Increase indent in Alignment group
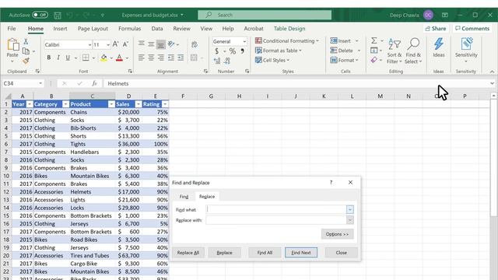Image resolution: width=498 pixels, height=280 pixels. [x=181, y=58]
